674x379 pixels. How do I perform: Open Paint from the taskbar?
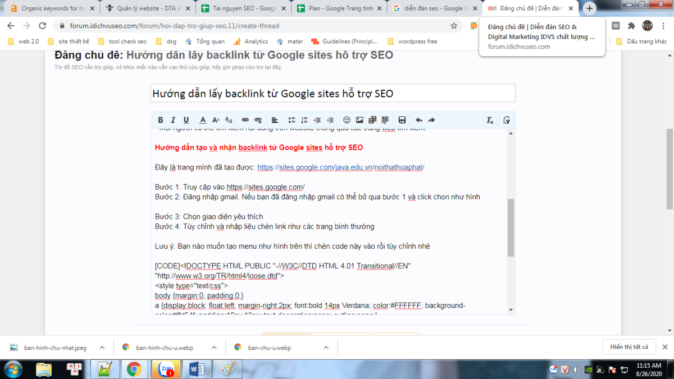(226, 369)
